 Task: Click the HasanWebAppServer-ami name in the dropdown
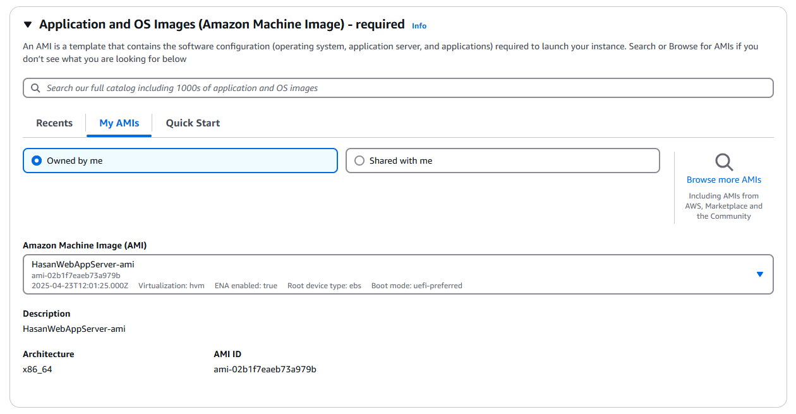point(83,264)
